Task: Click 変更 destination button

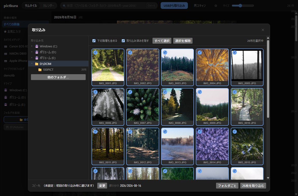Action: pyautogui.click(x=102, y=186)
